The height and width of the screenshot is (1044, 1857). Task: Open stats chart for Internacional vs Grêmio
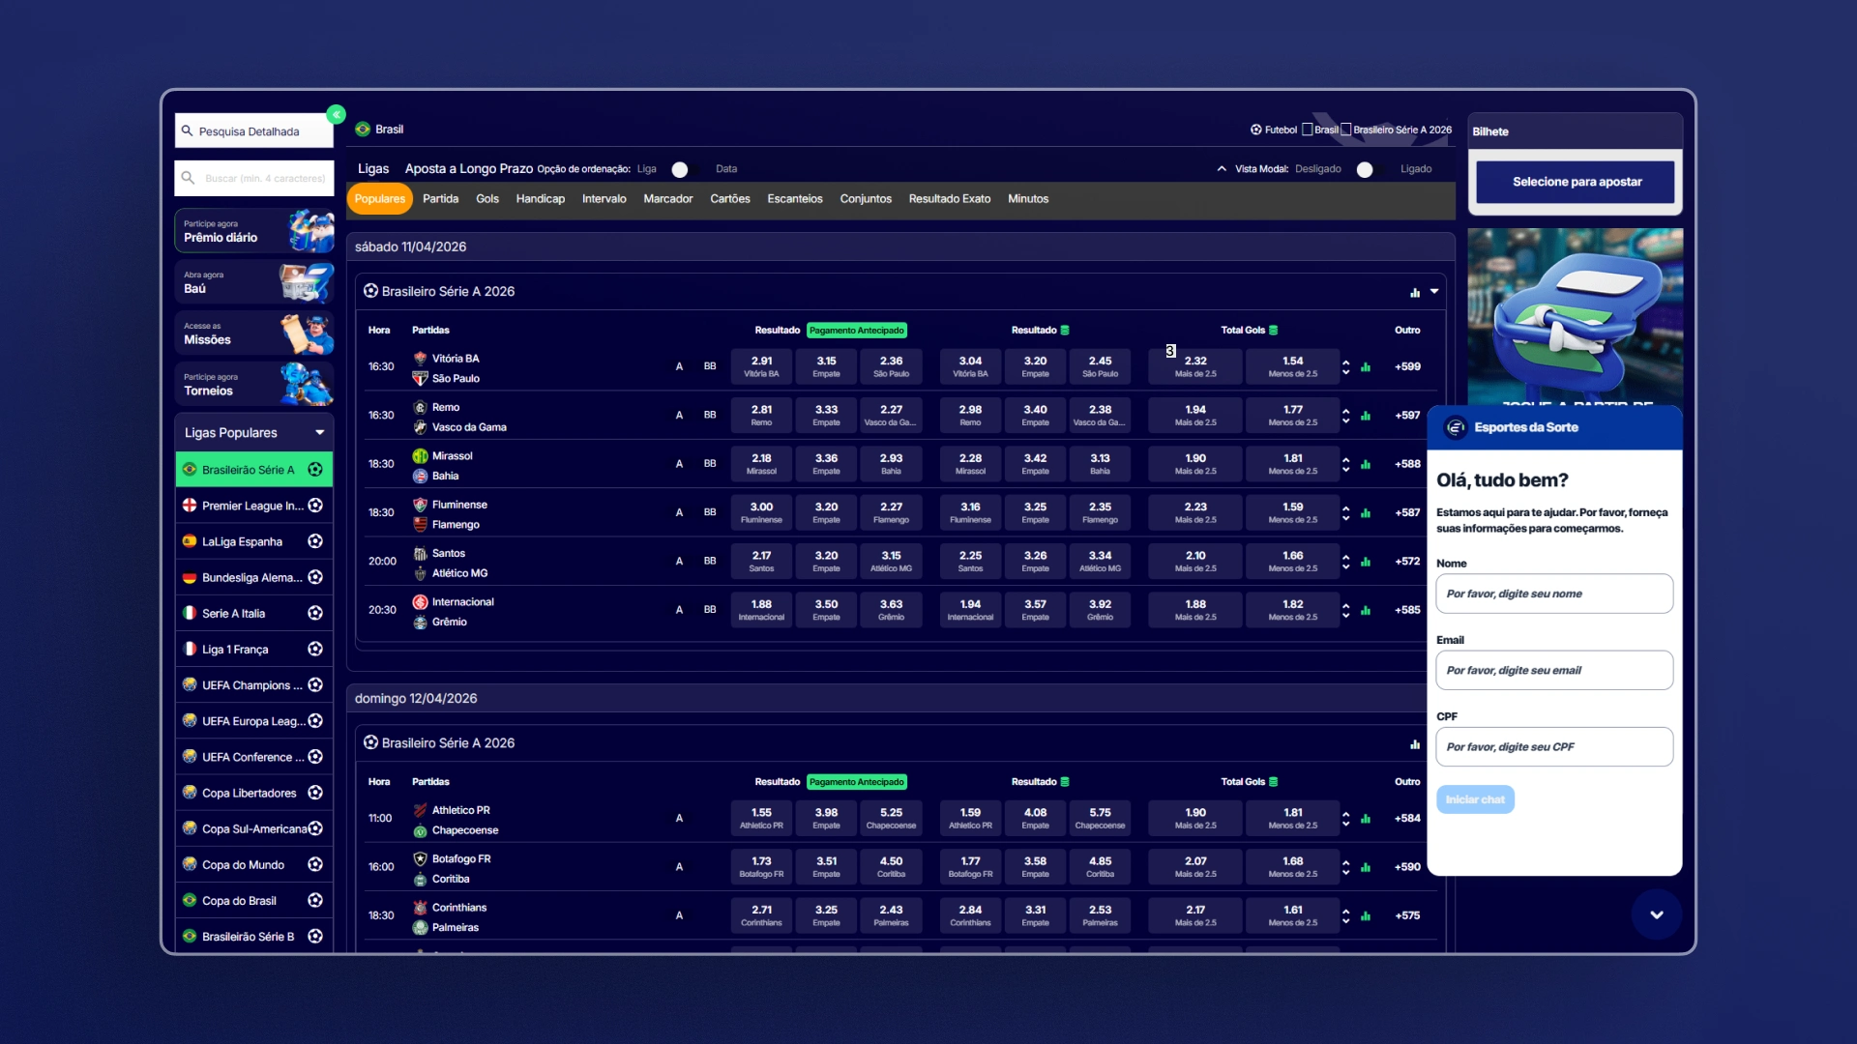[1366, 611]
